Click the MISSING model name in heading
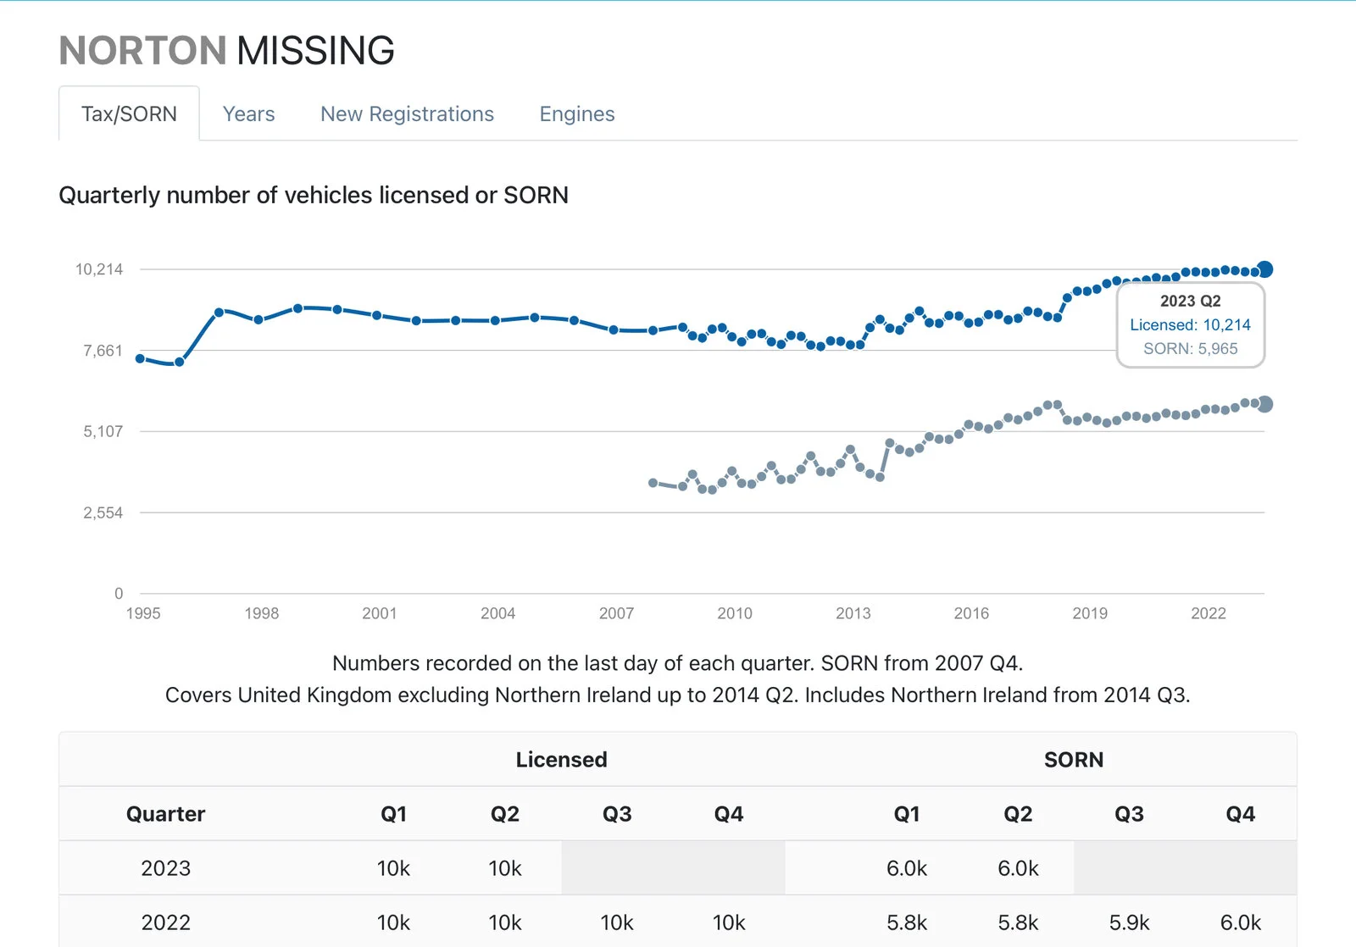This screenshot has height=947, width=1356. coord(315,51)
